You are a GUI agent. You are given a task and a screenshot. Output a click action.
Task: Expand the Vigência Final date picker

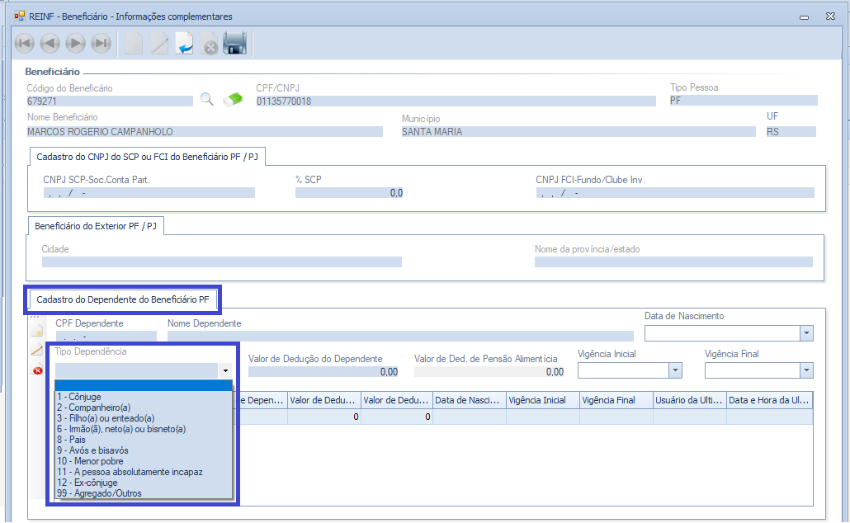coord(805,371)
